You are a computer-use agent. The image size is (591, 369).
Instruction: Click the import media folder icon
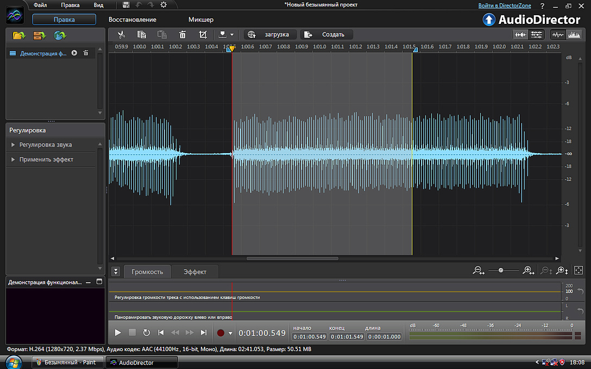(19, 36)
